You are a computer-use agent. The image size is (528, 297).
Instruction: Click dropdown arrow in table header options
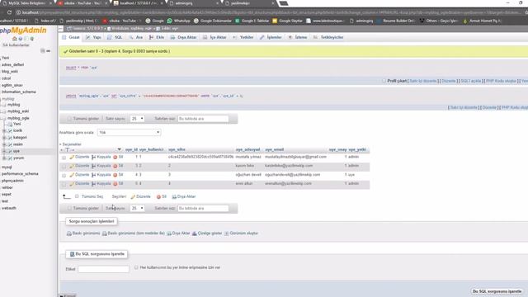click(119, 149)
